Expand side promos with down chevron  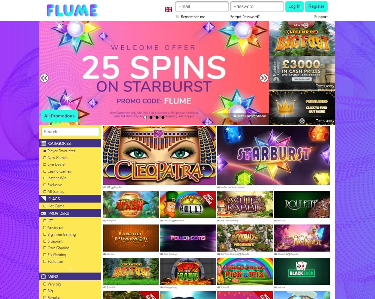[x=302, y=121]
